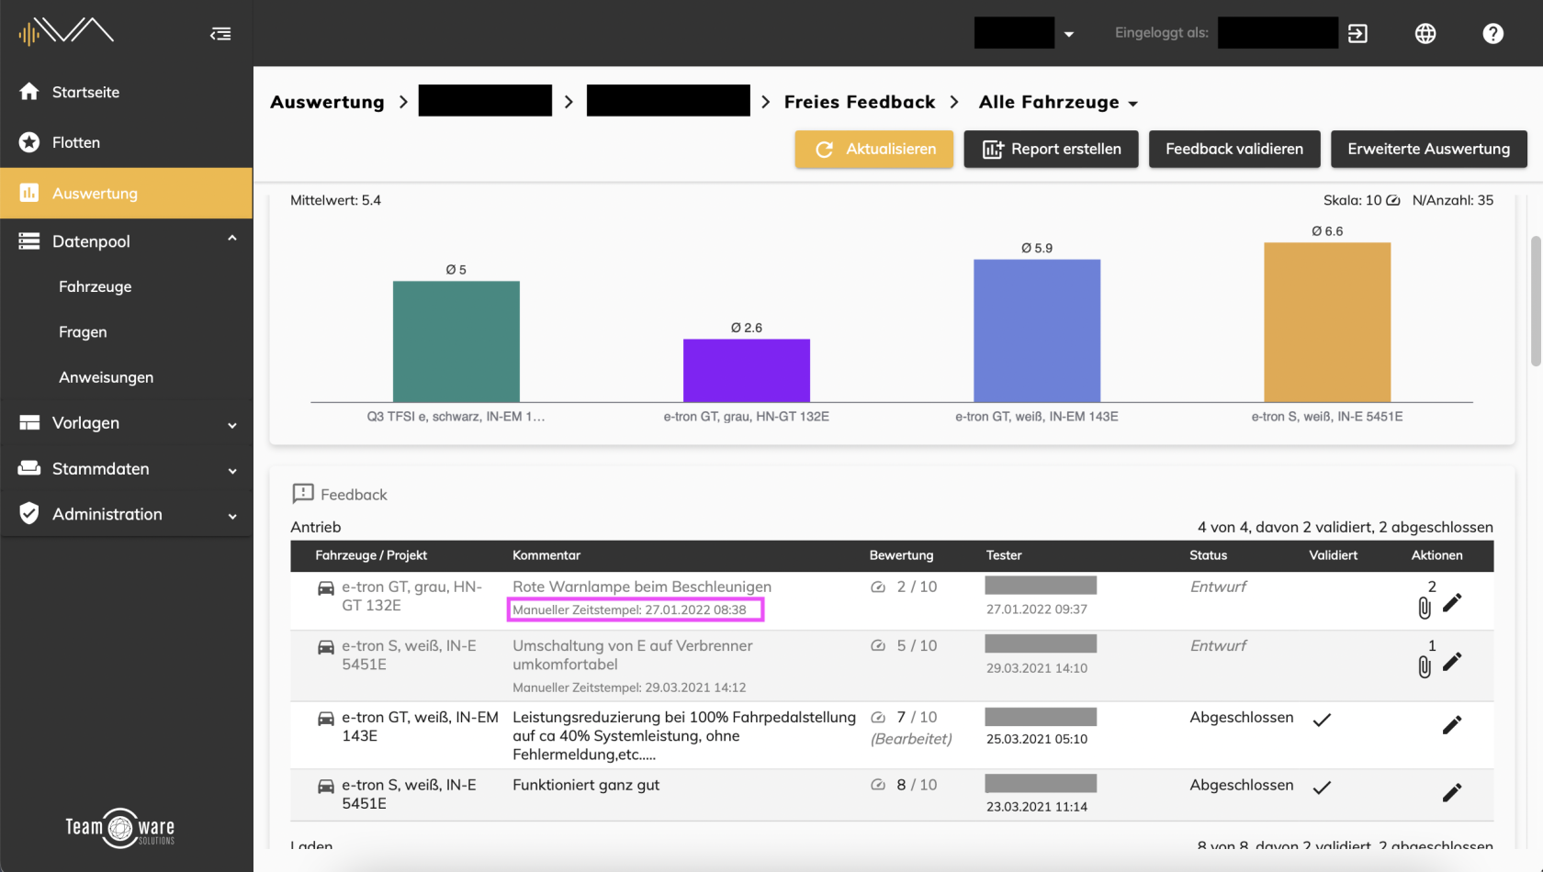Click car icon of e-tron GT grau row

326,588
